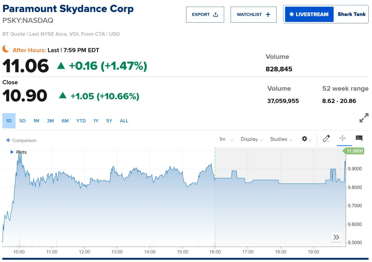Image resolution: width=372 pixels, height=262 pixels.
Task: Choose the 6M time range
Action: [65, 121]
